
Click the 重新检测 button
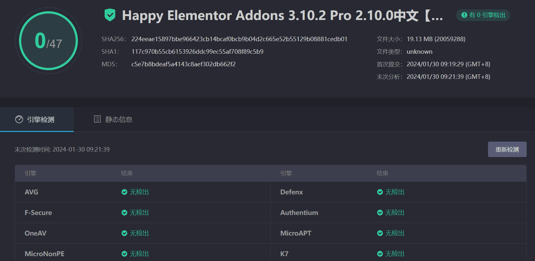[x=507, y=149]
